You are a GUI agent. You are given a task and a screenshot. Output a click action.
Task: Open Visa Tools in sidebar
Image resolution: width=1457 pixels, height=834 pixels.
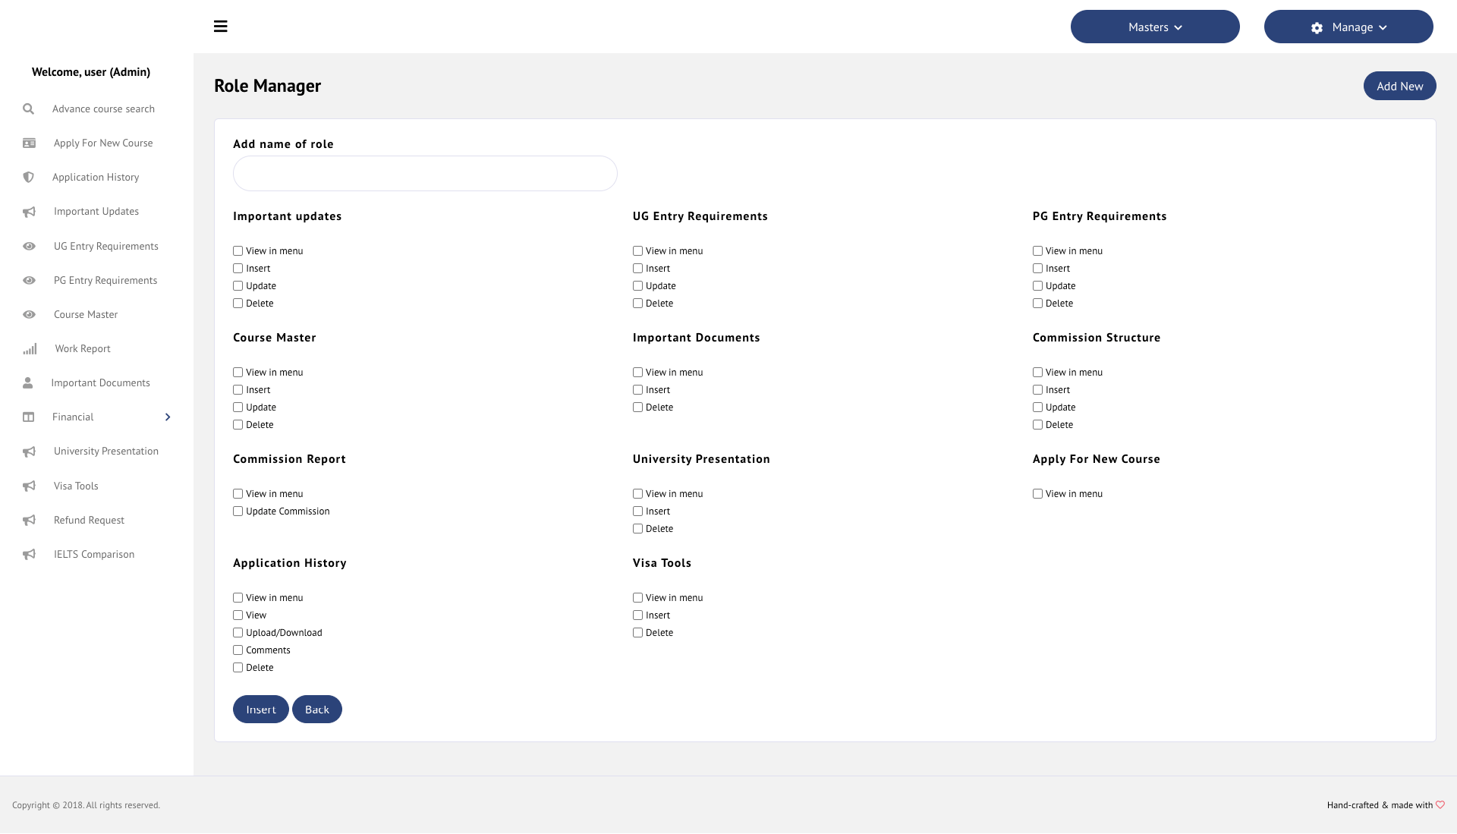point(76,486)
